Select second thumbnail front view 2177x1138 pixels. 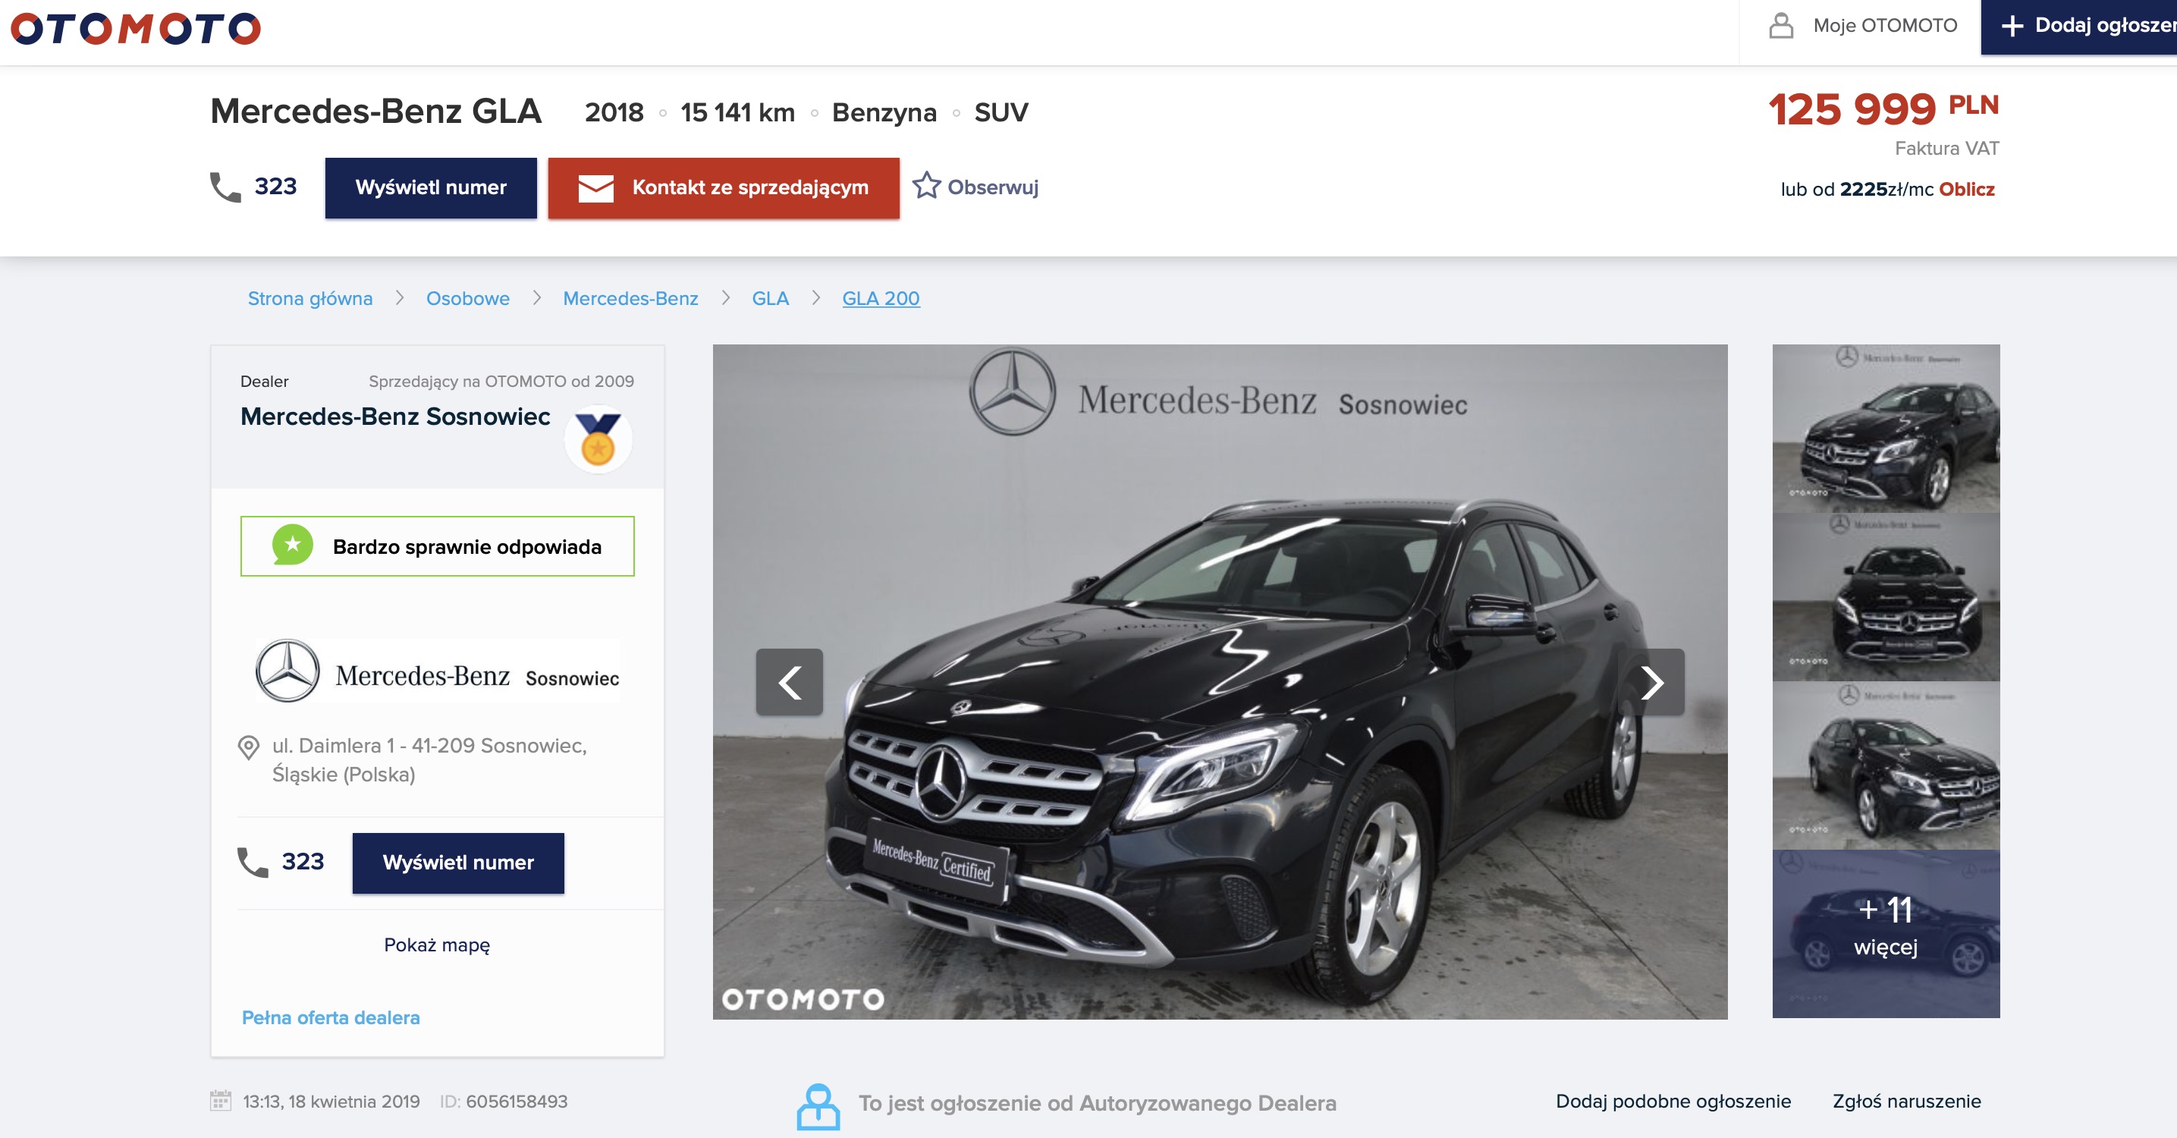1886,597
